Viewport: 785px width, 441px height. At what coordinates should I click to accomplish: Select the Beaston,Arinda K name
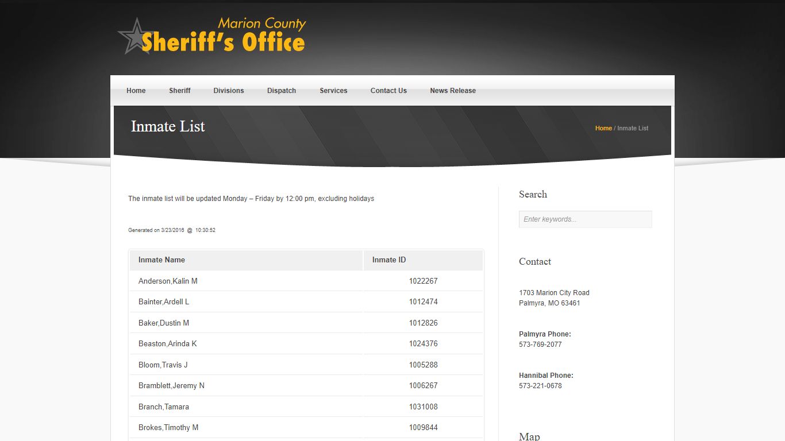coord(167,344)
